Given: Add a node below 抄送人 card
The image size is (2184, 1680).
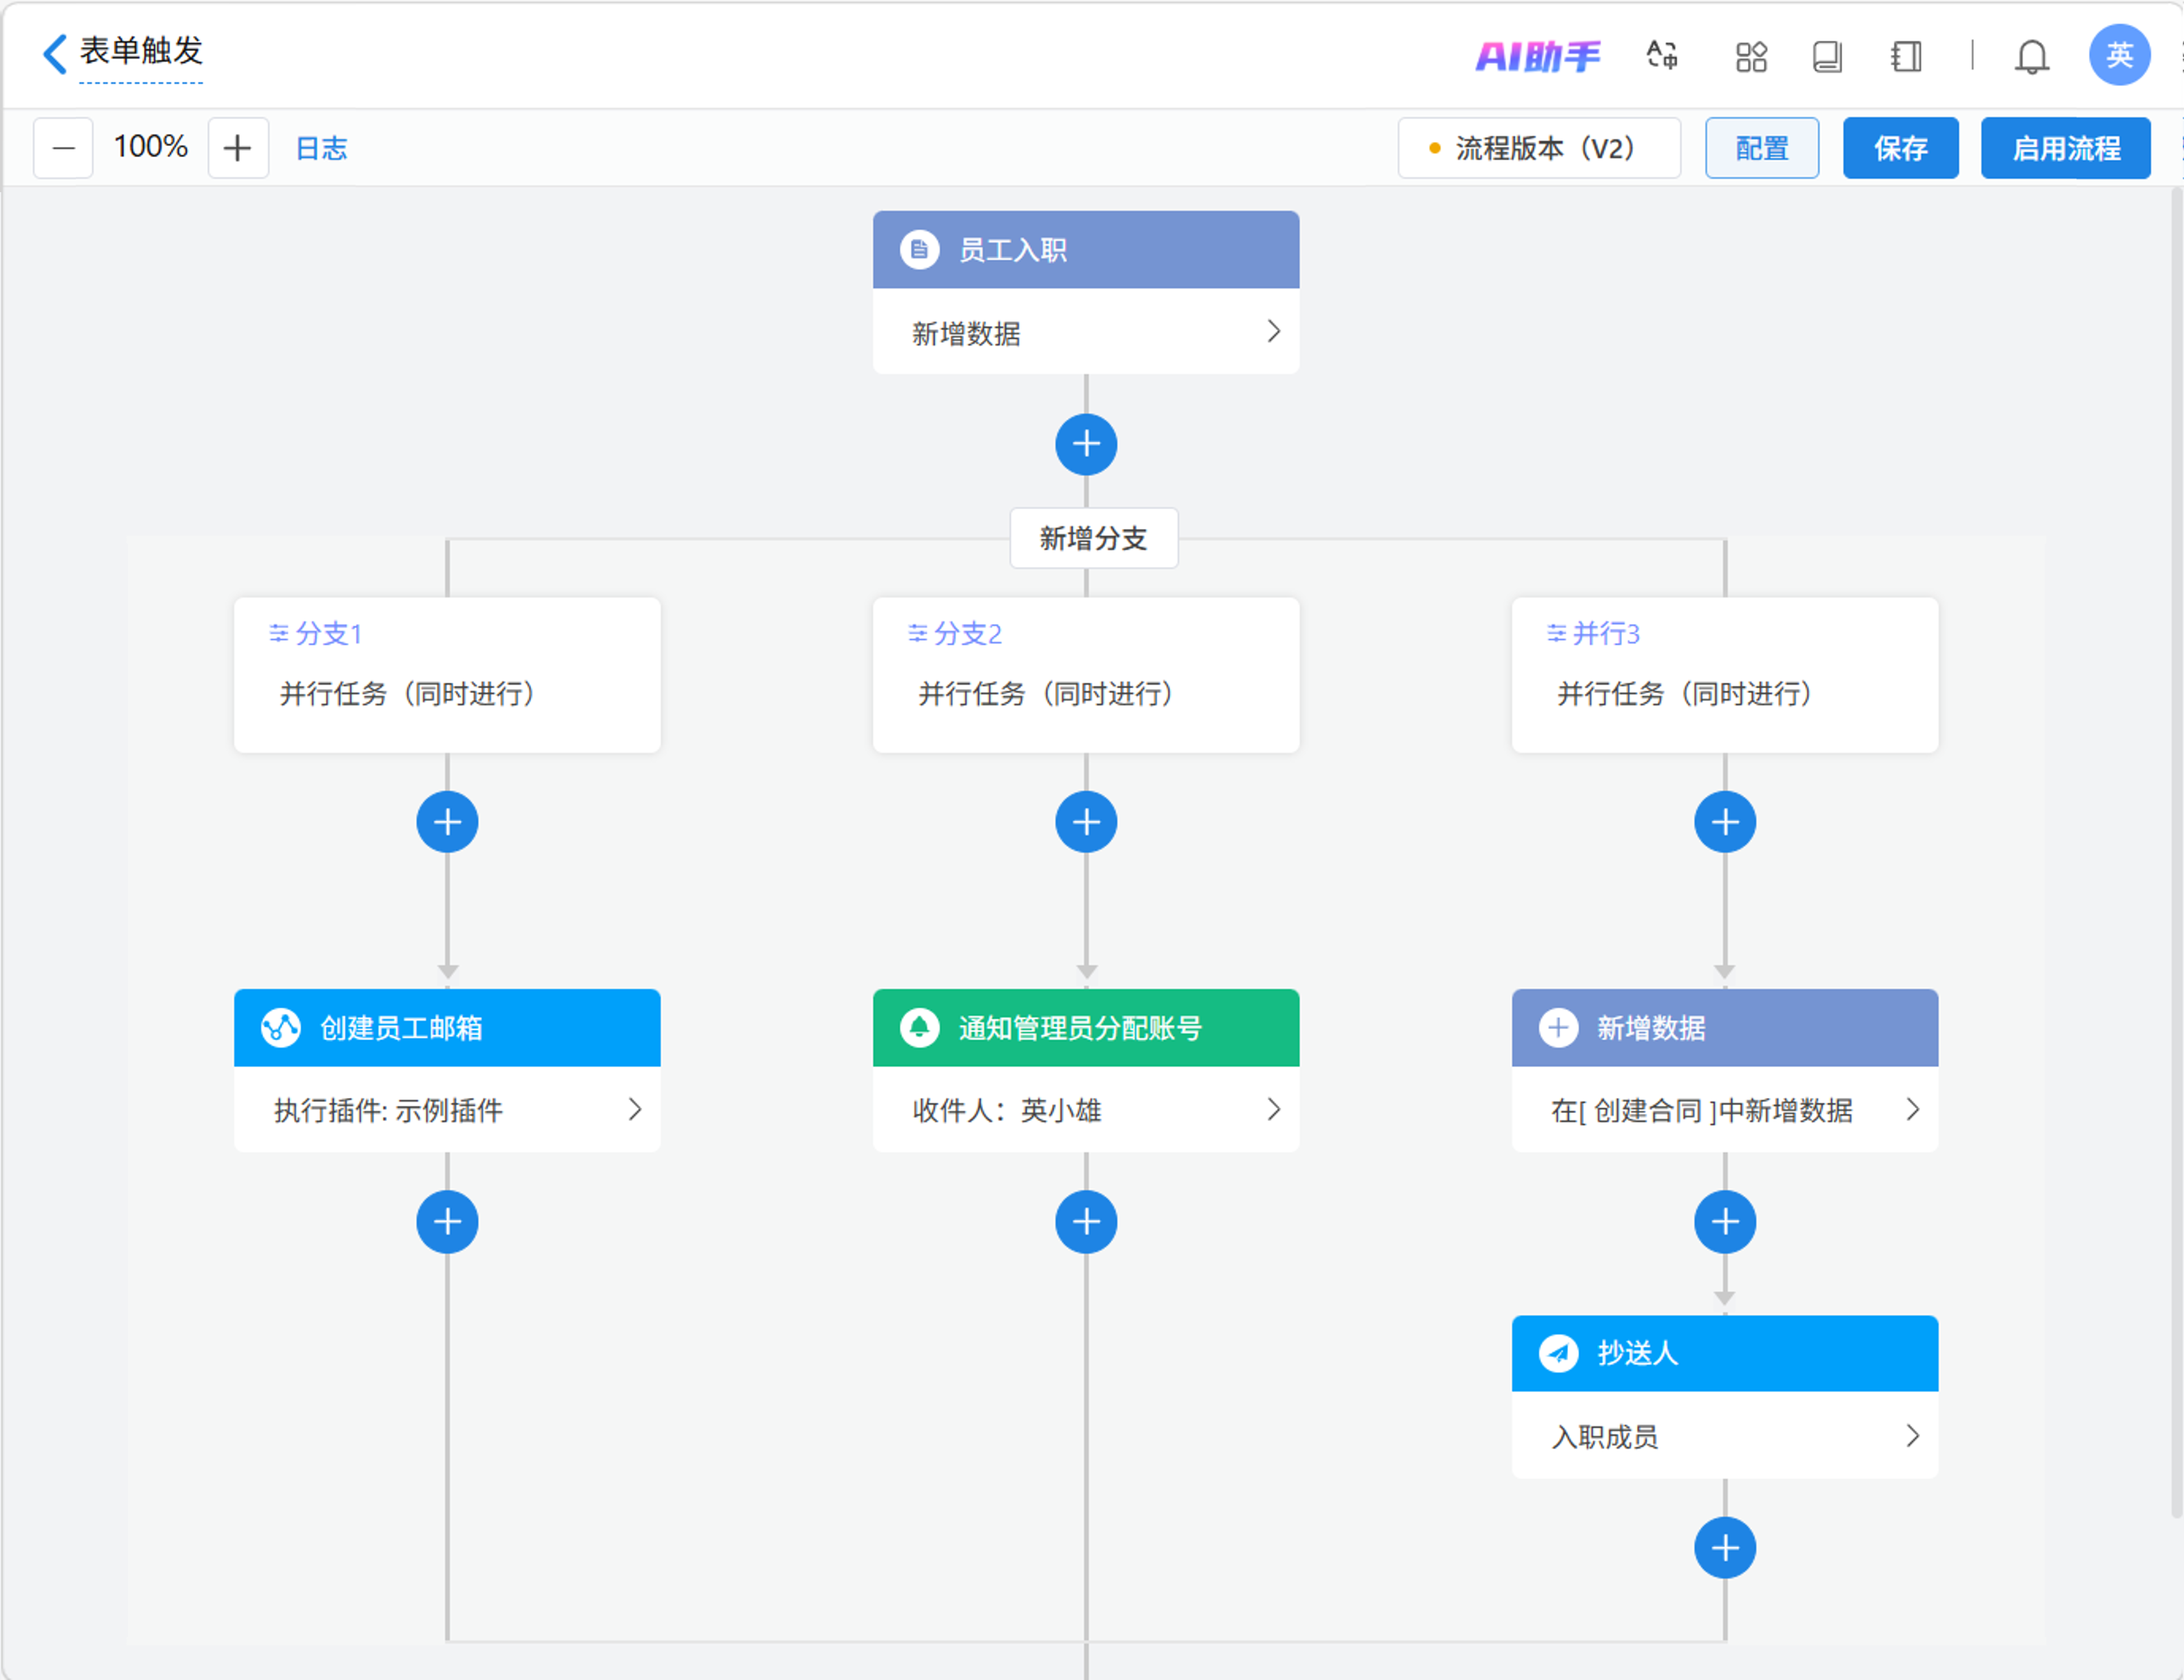Looking at the screenshot, I should coord(1724,1547).
